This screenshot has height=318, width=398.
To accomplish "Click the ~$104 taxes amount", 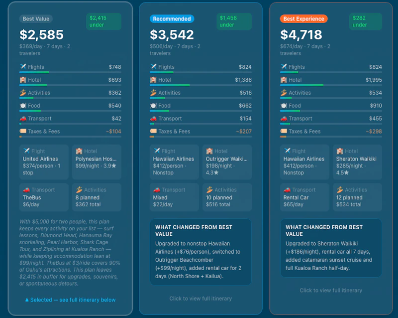I will pos(113,131).
